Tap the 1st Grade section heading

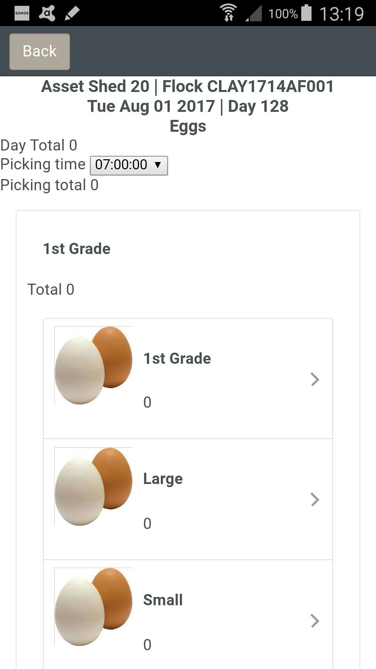77,249
